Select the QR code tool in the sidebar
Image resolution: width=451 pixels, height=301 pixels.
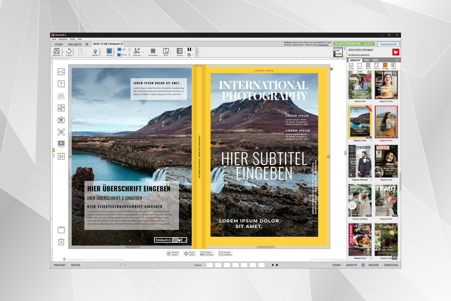(61, 132)
